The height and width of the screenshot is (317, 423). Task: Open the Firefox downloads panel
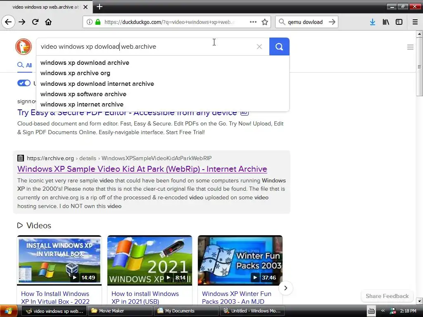[373, 22]
